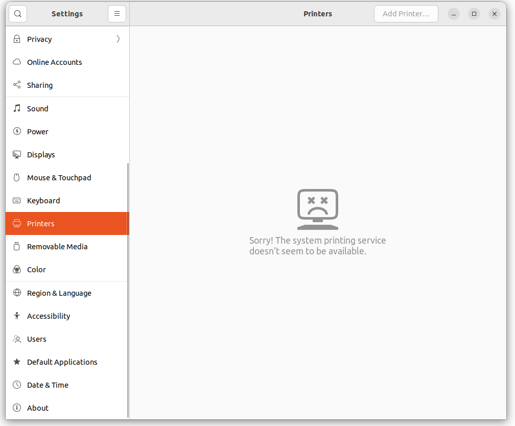Open Region & Language panel

pyautogui.click(x=67, y=293)
